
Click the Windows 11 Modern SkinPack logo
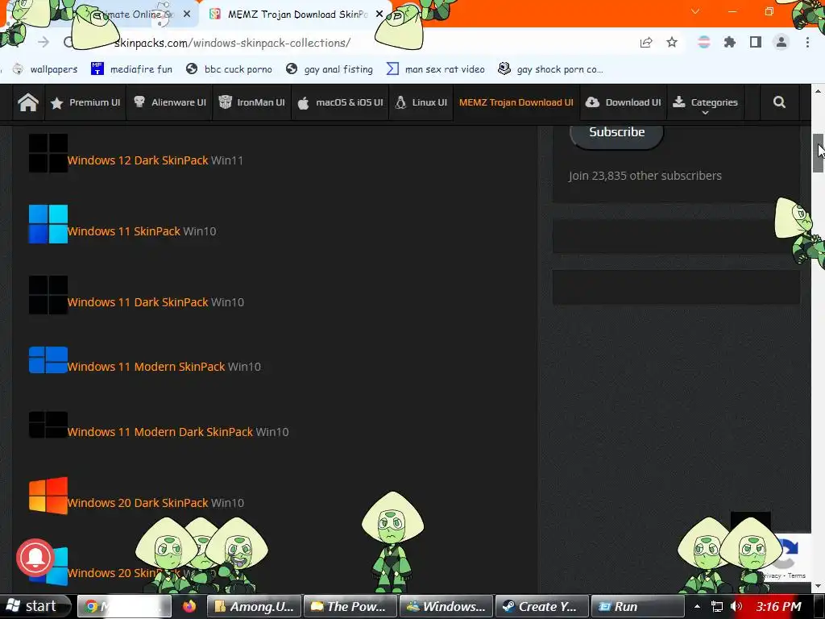click(x=48, y=360)
